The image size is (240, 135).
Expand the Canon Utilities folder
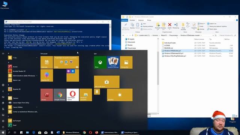coord(37,107)
